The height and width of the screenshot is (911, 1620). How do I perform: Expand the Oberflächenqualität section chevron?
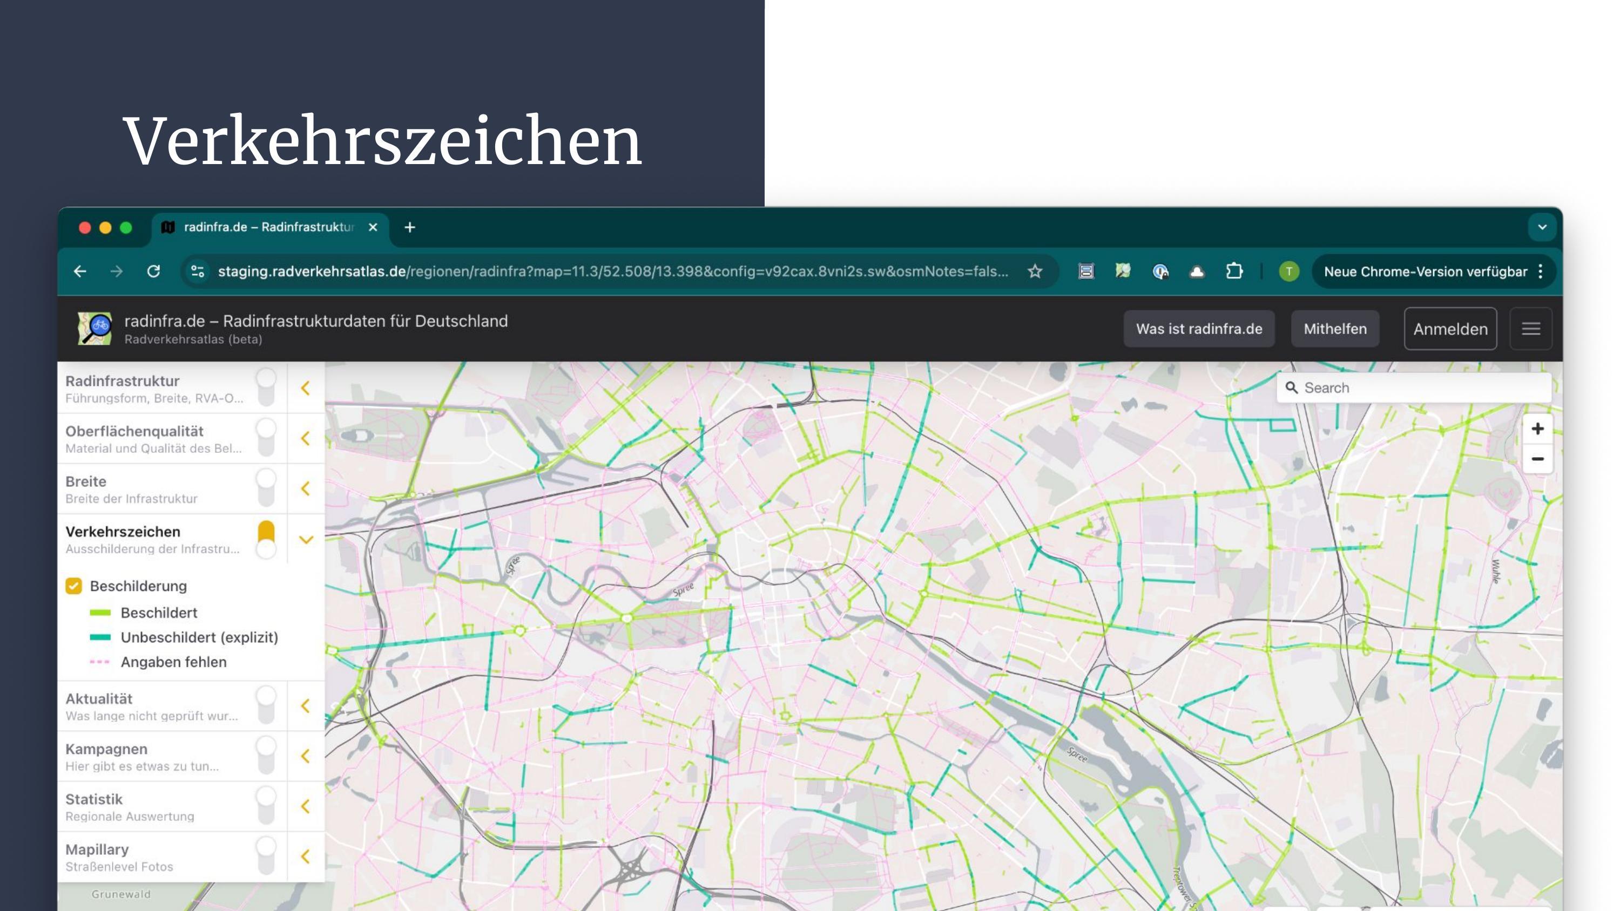[x=306, y=438]
